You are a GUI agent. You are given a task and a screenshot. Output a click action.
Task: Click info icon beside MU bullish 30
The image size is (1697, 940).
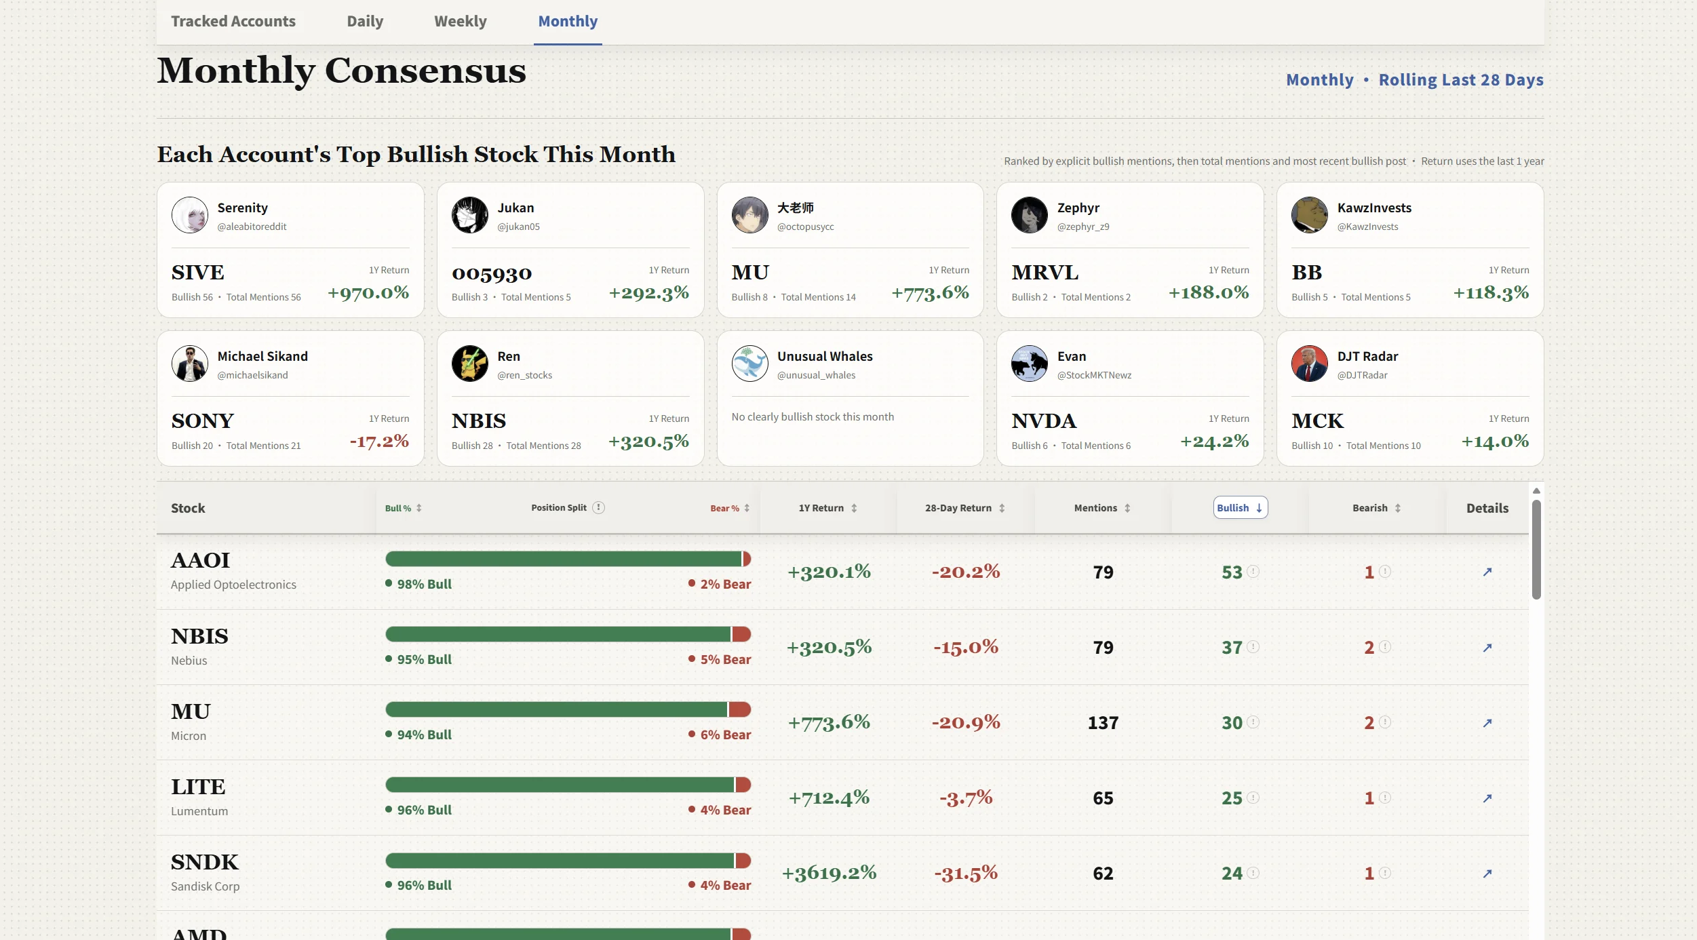click(1253, 722)
